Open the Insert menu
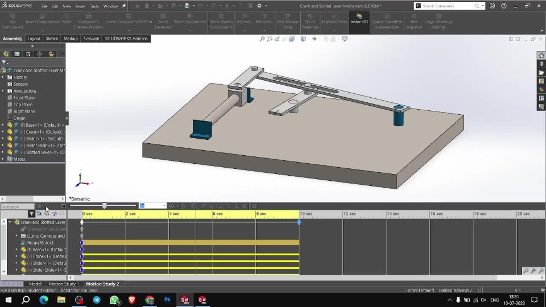Screen dimensions: 546x307 pyautogui.click(x=81, y=6)
